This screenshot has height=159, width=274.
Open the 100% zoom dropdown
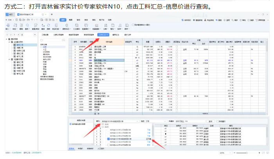coord(225,153)
